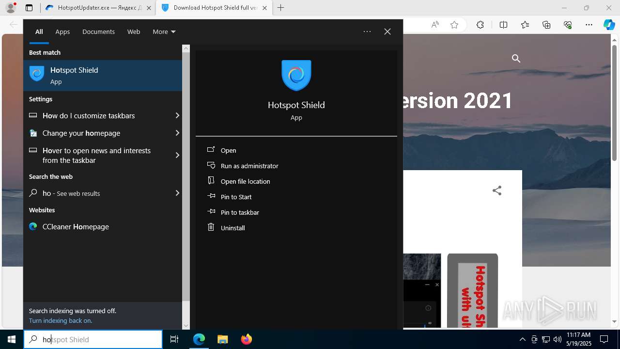Launch Firefox from taskbar
The width and height of the screenshot is (620, 349).
click(x=246, y=339)
